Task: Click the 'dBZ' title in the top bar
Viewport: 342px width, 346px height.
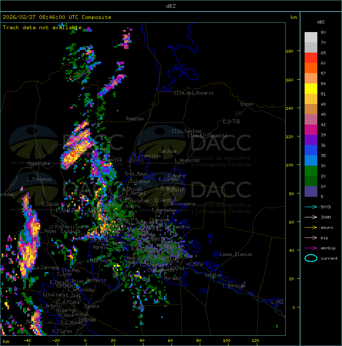Action: click(171, 6)
